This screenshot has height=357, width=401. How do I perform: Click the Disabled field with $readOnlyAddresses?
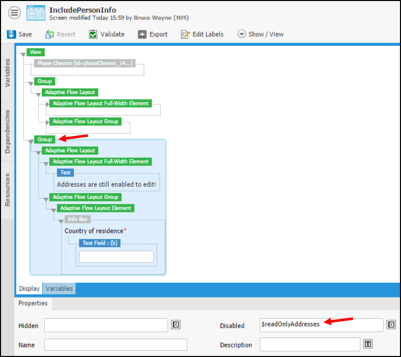pos(321,325)
